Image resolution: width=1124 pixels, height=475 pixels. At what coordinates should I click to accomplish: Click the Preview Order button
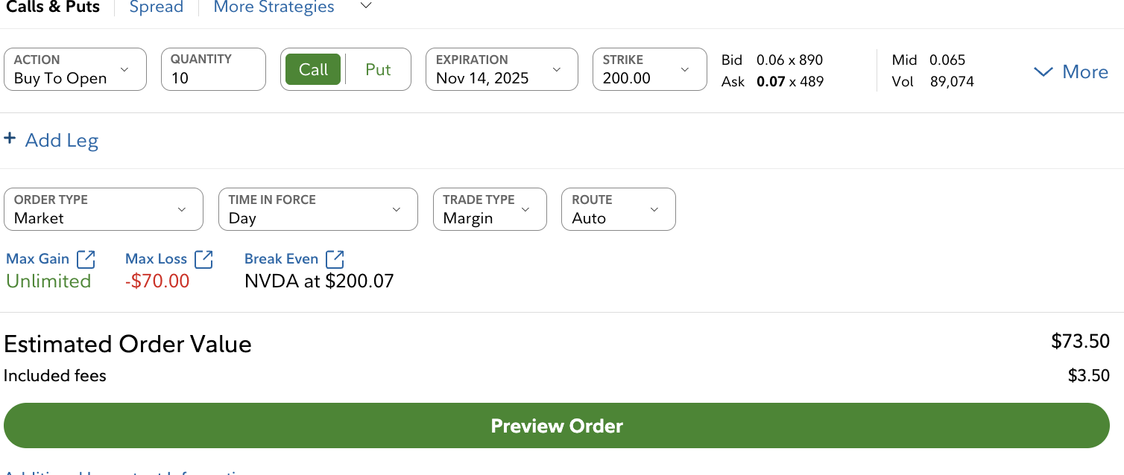pyautogui.click(x=557, y=426)
